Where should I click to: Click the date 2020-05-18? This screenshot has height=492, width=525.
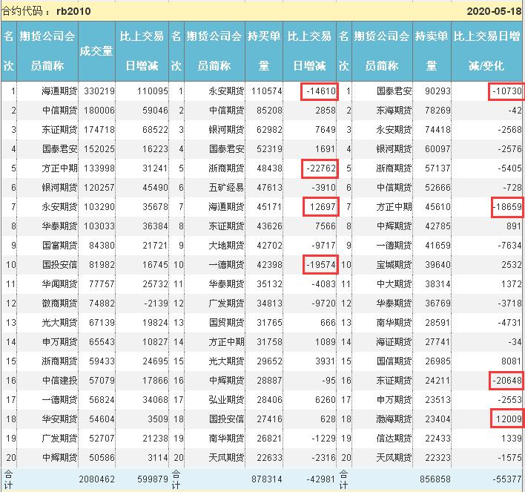click(494, 11)
